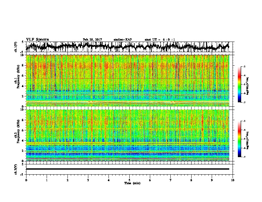Click time axis tick label "1"
Image resolution: width=262 pixels, height=202 pixels.
pos(47,180)
